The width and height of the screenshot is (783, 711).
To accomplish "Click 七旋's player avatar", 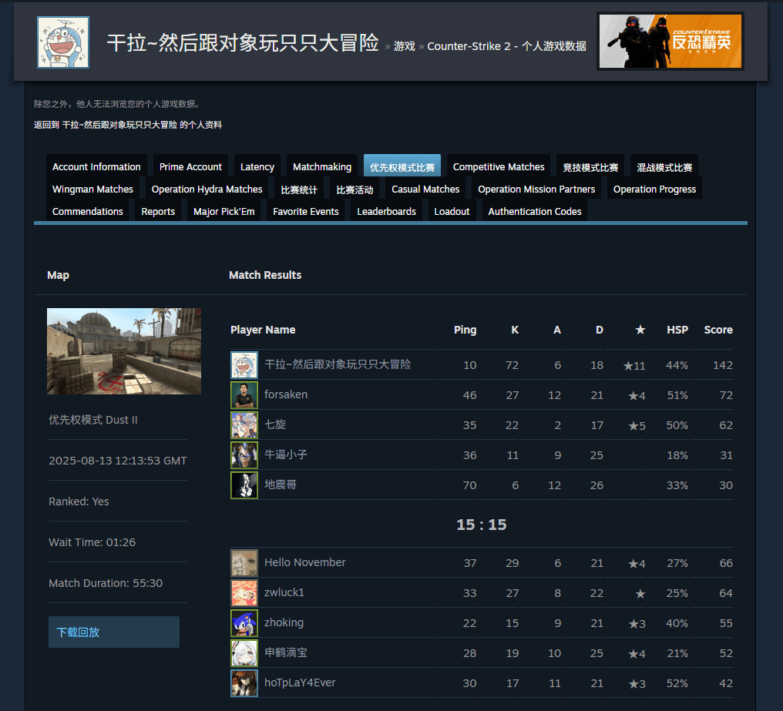I will click(x=244, y=425).
